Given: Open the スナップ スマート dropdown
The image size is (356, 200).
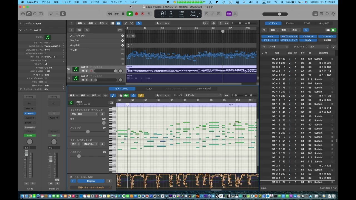Looking at the screenshot, I should point(203,95).
